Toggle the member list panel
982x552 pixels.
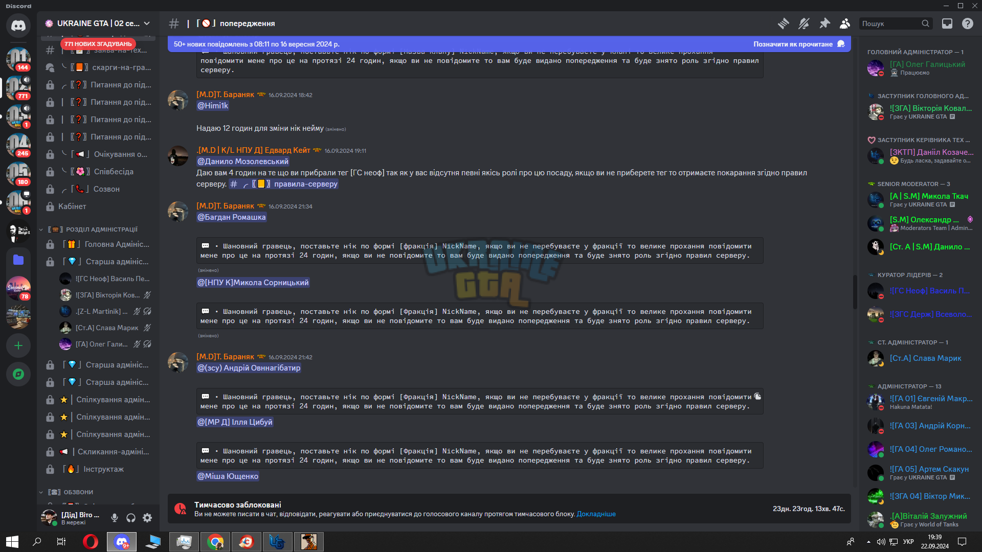pyautogui.click(x=845, y=24)
